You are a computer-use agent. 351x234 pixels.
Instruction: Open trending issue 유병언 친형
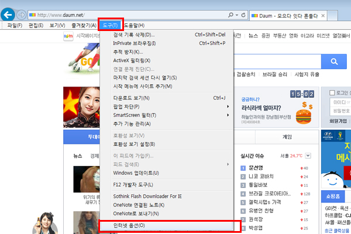coord(261,211)
